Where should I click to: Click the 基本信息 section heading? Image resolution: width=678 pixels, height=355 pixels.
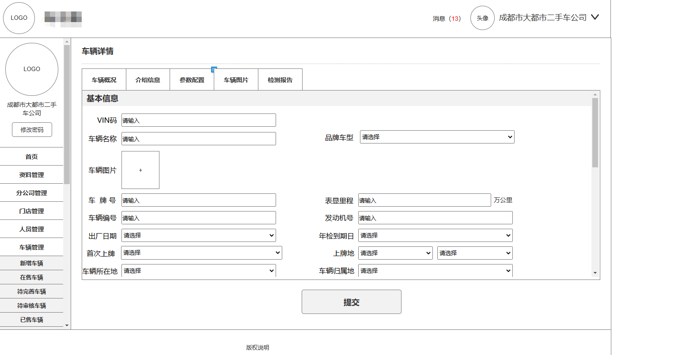pos(102,98)
